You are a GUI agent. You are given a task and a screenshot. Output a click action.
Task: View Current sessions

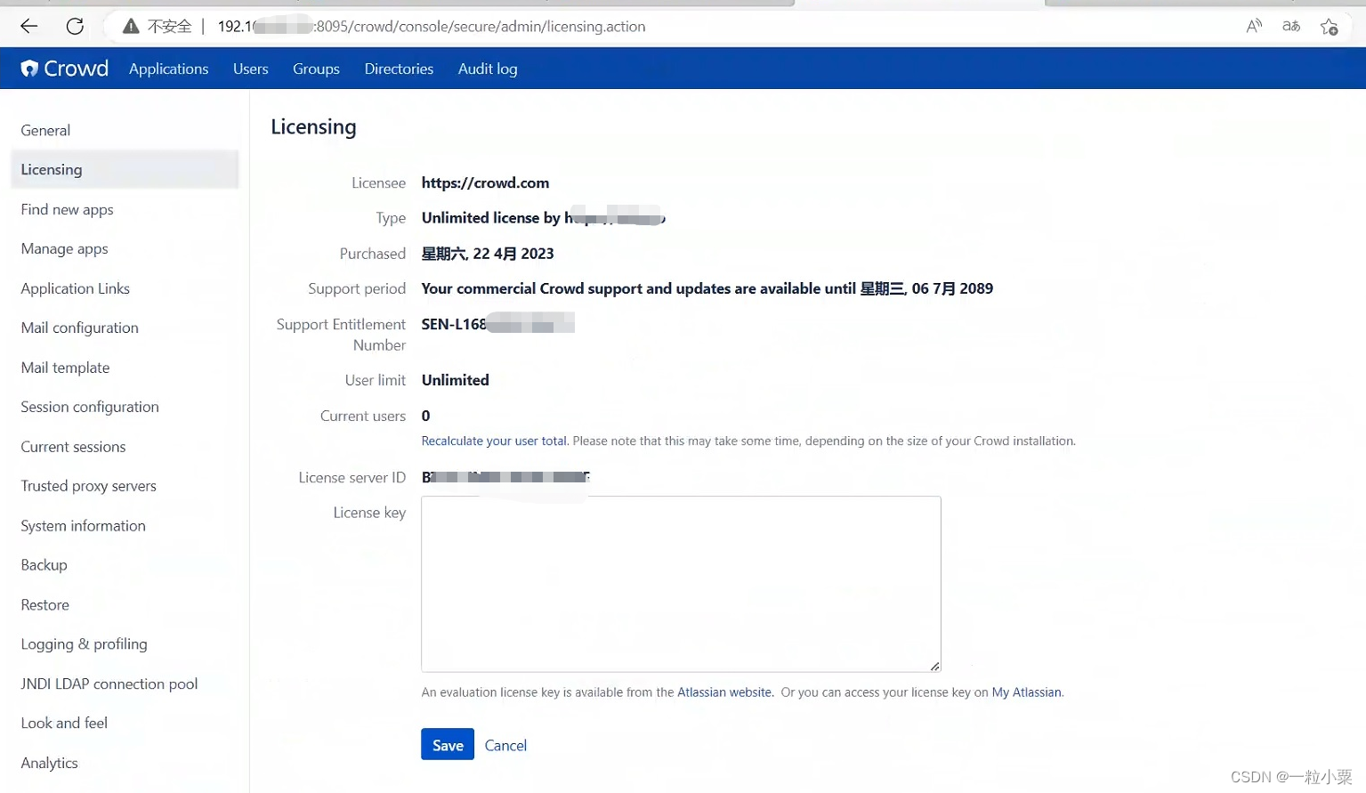pyautogui.click(x=73, y=447)
